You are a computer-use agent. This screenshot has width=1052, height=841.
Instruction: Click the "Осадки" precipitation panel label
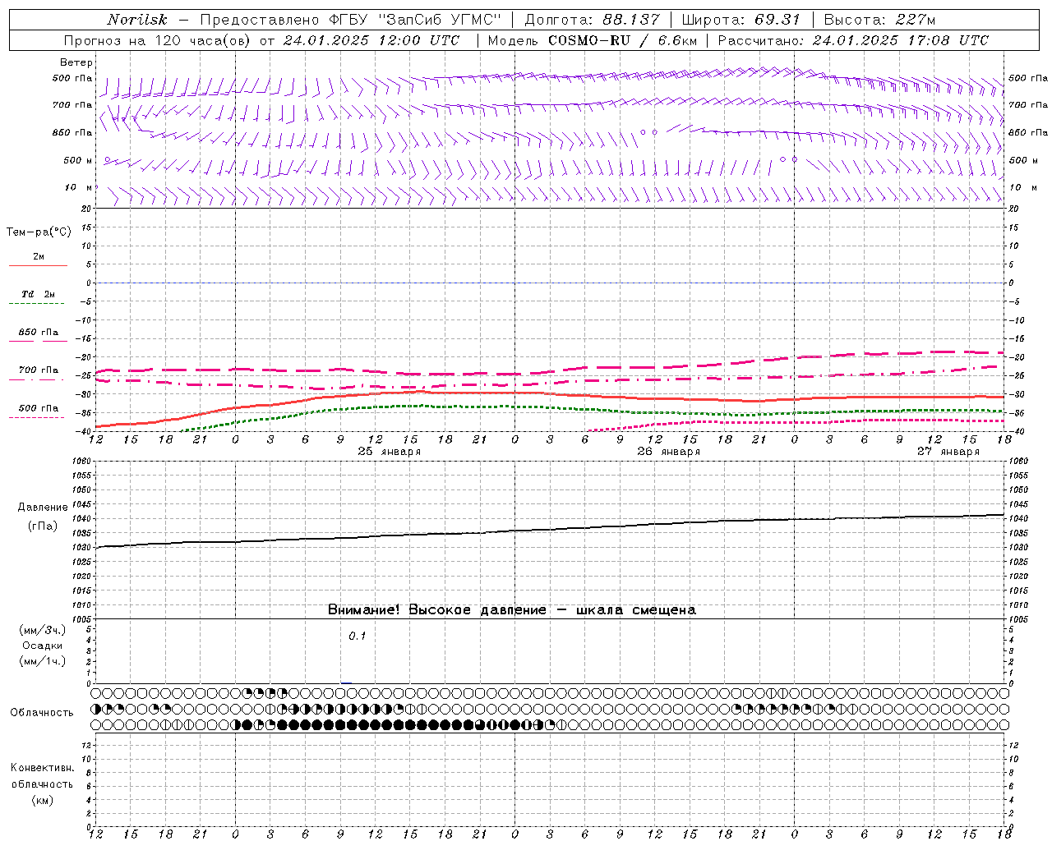tap(43, 646)
